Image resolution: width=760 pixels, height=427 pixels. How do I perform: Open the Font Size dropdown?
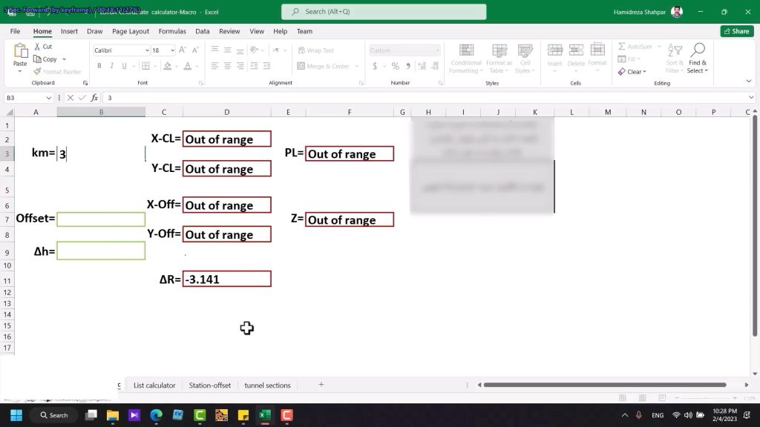click(x=172, y=50)
